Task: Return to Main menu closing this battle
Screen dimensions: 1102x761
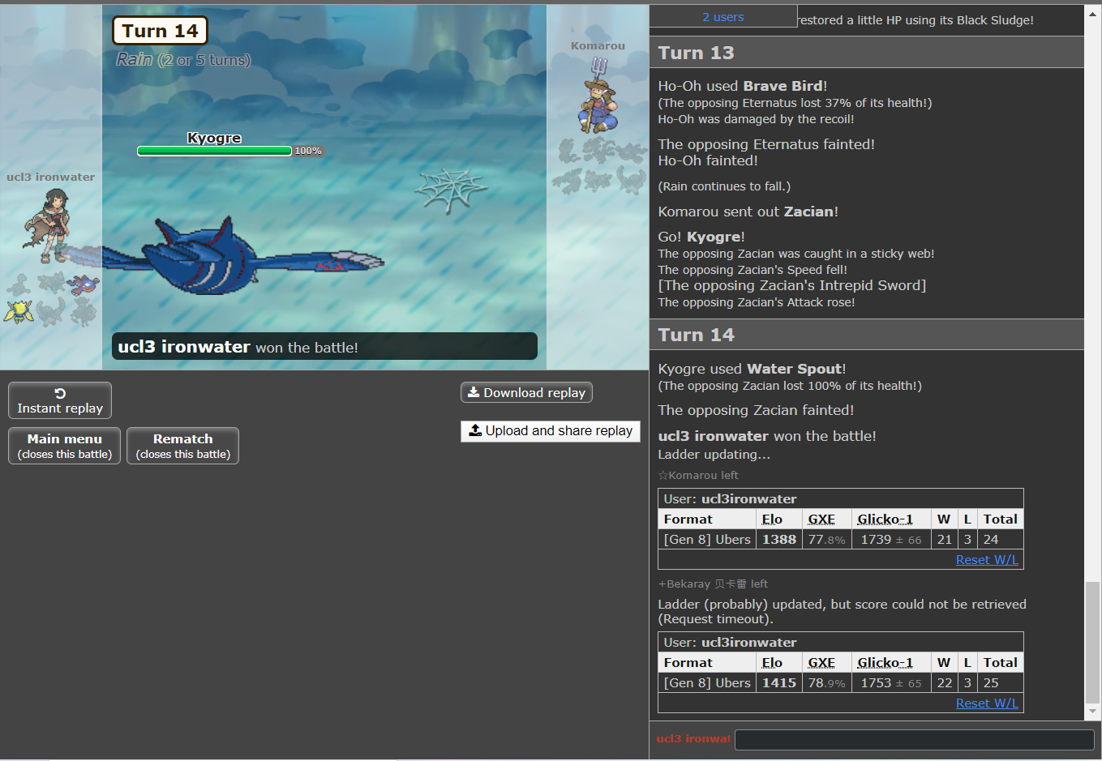Action: click(x=65, y=446)
